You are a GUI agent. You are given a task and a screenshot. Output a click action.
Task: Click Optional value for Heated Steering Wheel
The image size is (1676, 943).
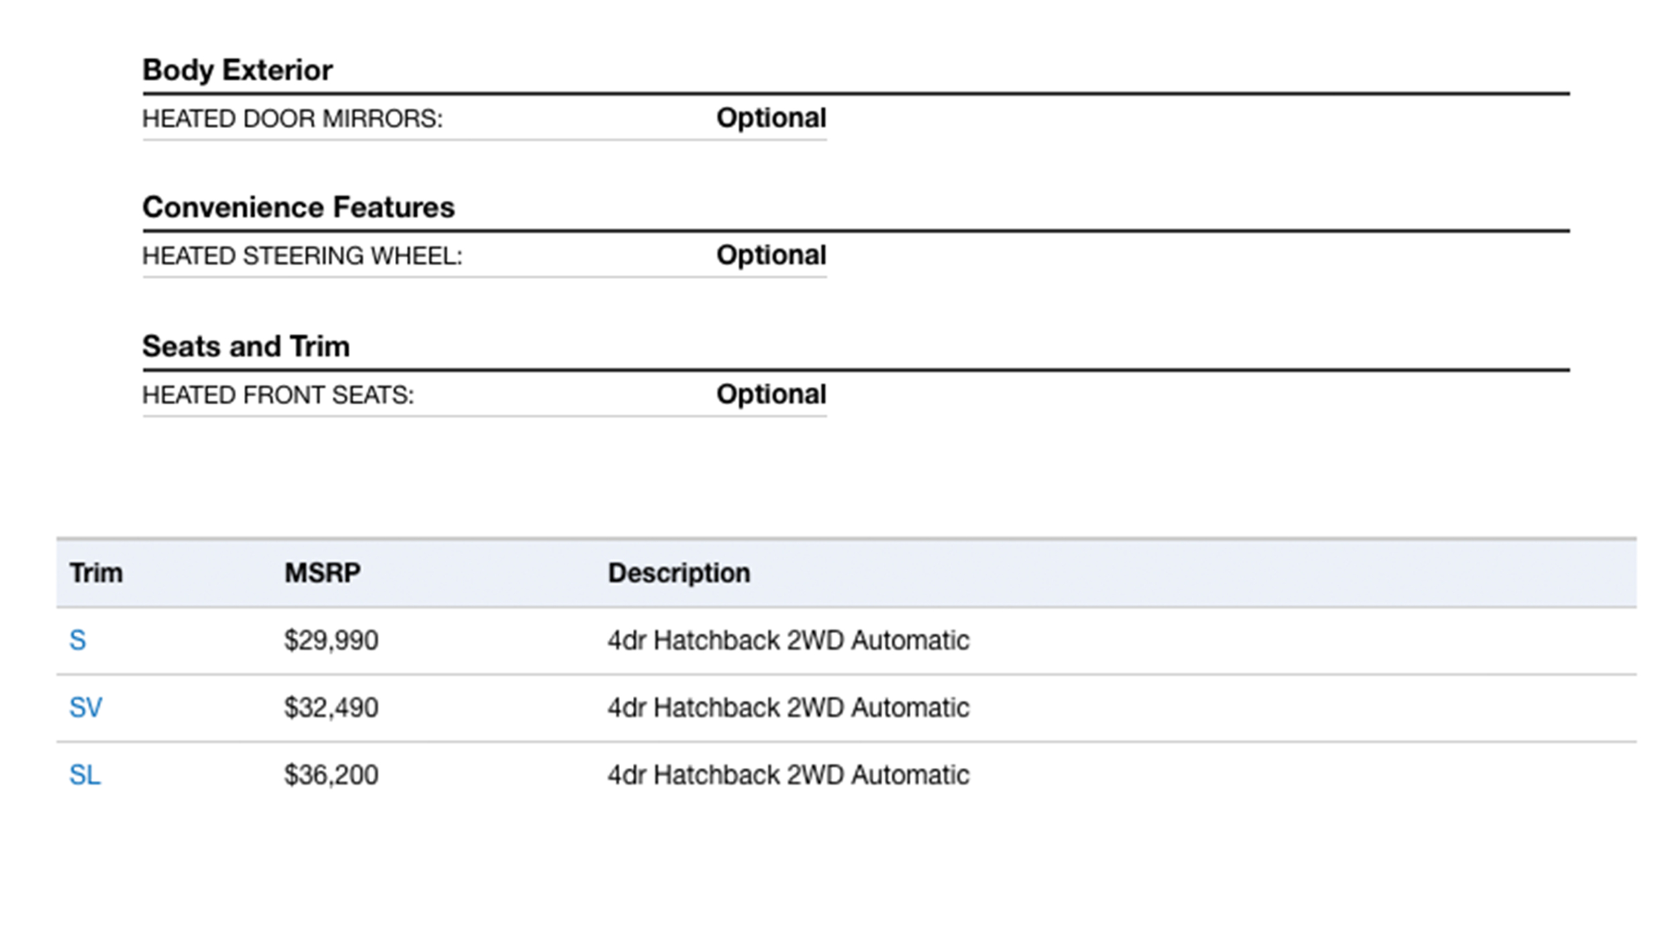[x=771, y=256]
